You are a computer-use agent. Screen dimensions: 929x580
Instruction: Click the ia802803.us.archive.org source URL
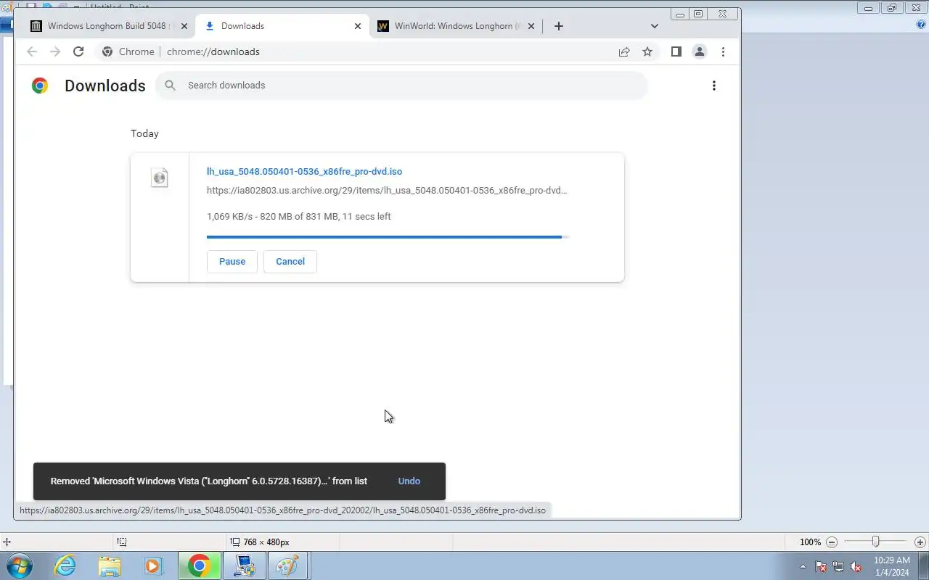387,191
